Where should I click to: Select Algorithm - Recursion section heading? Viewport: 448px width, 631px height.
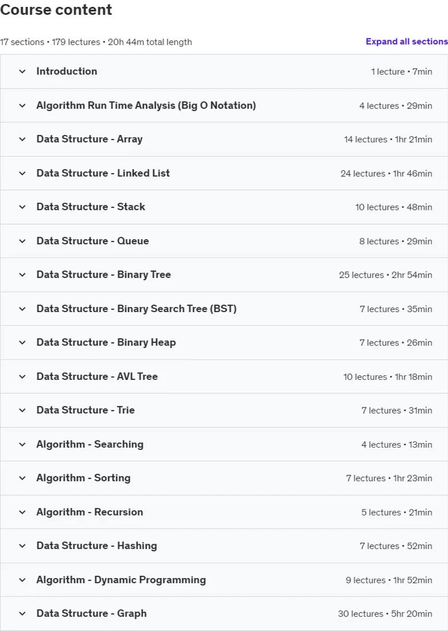click(90, 512)
